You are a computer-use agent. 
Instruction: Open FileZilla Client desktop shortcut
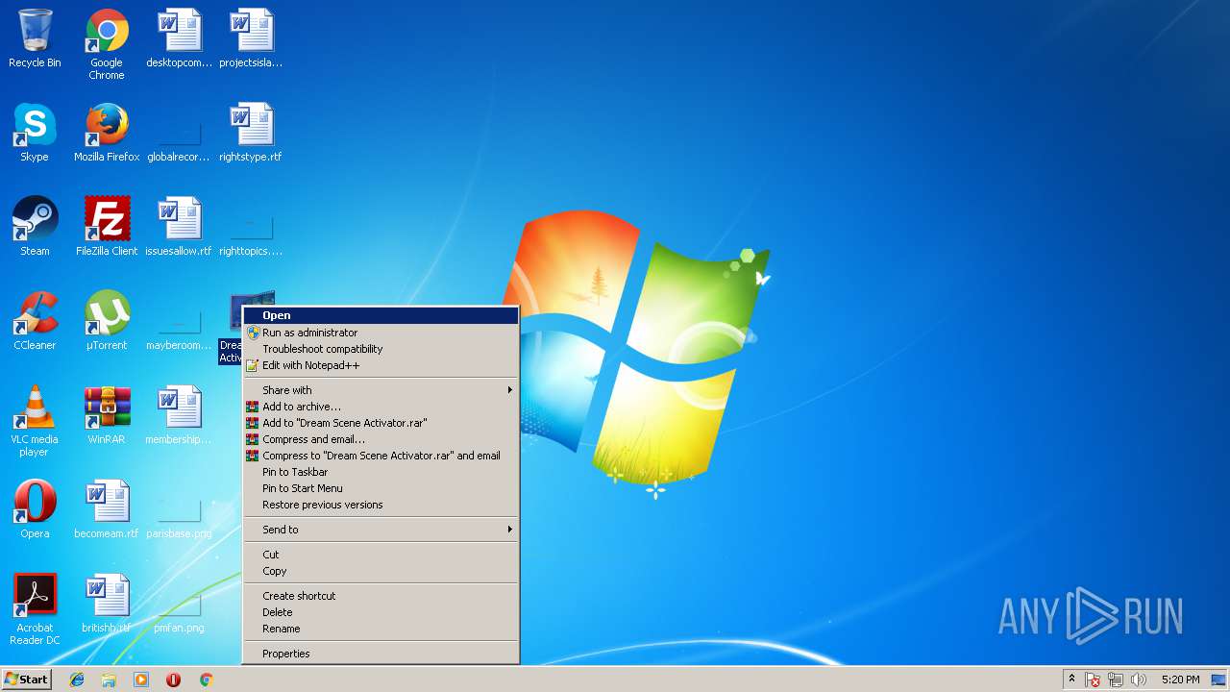(x=107, y=227)
